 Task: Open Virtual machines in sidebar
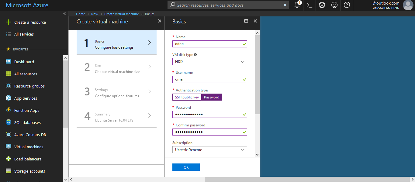pyautogui.click(x=29, y=147)
